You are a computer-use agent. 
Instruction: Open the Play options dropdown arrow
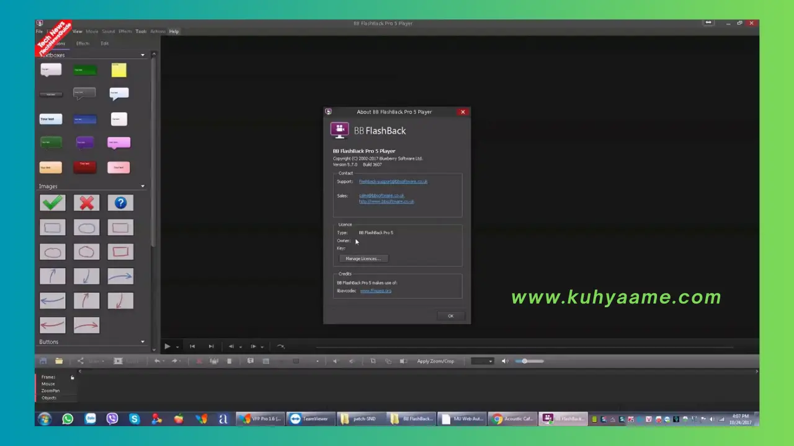tap(177, 347)
